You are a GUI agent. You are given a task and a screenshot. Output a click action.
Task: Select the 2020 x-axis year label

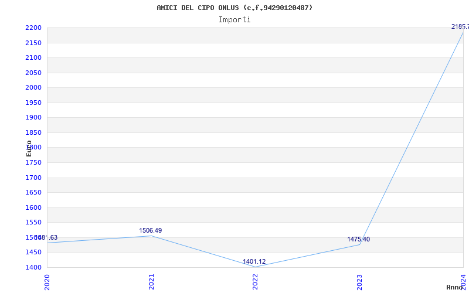tap(47, 282)
